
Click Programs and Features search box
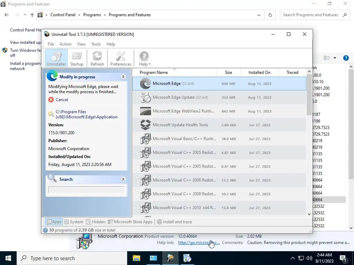[x=315, y=15]
